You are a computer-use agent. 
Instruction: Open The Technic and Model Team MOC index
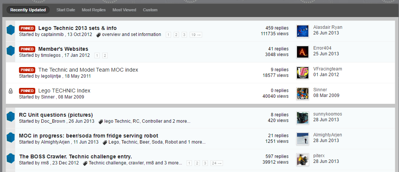[x=88, y=70]
